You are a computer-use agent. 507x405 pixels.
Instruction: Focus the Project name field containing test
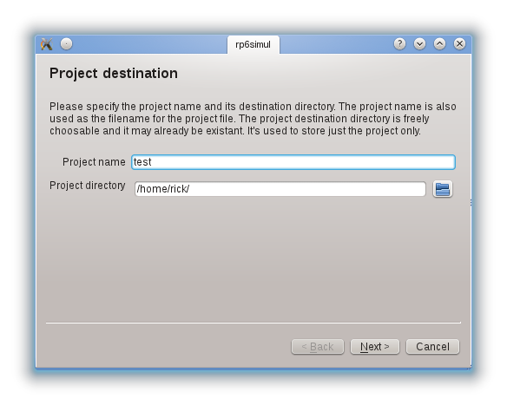pos(293,162)
